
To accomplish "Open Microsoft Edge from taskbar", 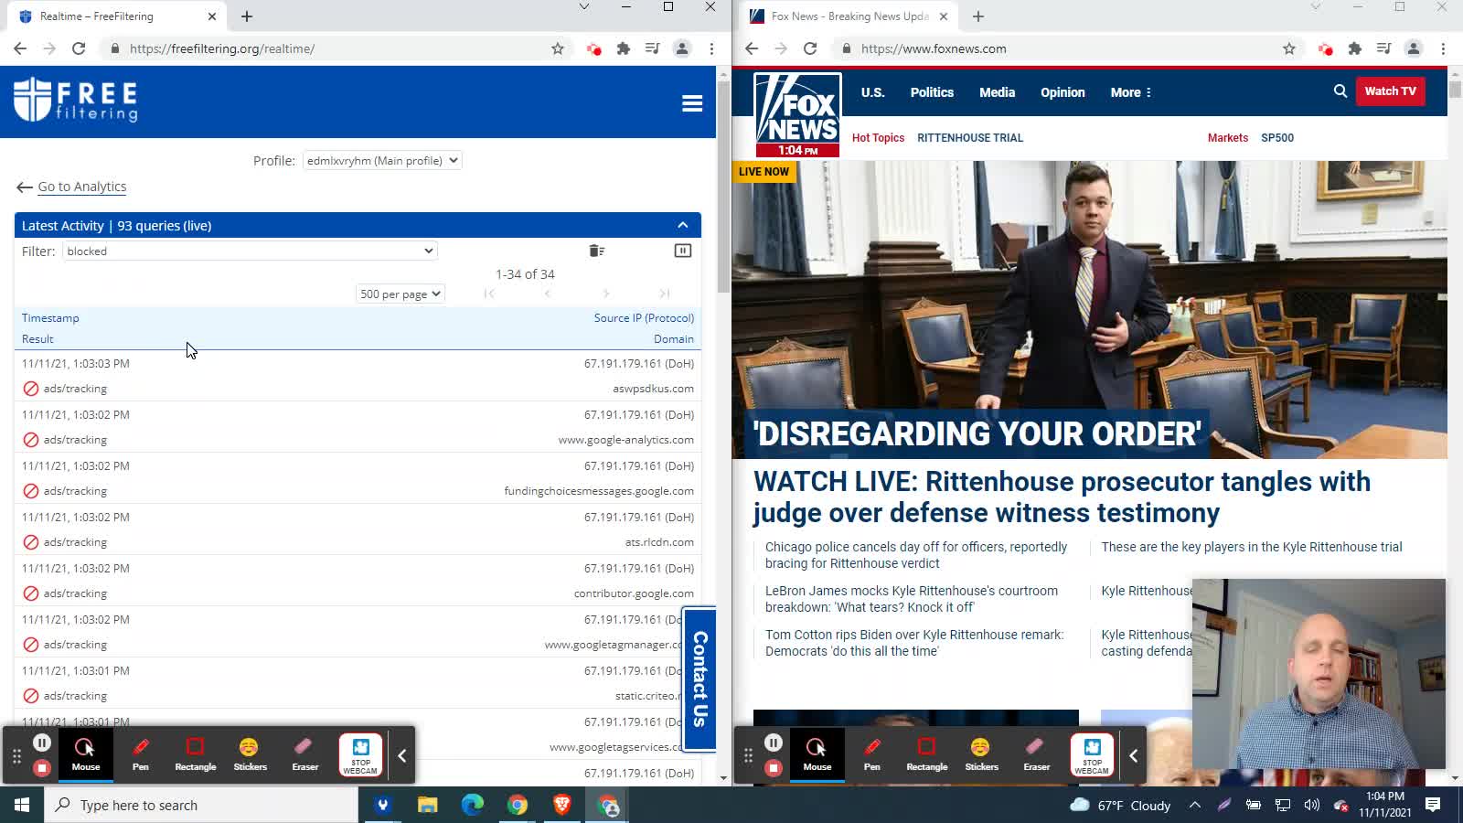I will coord(472,805).
